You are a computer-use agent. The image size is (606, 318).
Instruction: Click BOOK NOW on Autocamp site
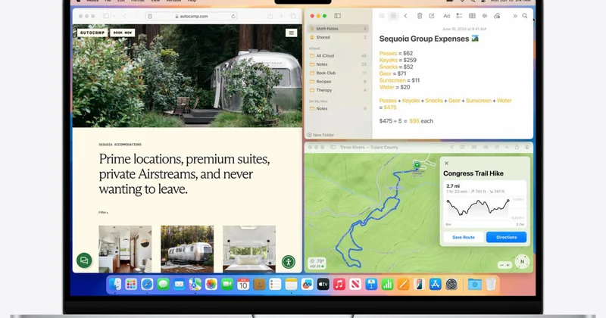123,33
